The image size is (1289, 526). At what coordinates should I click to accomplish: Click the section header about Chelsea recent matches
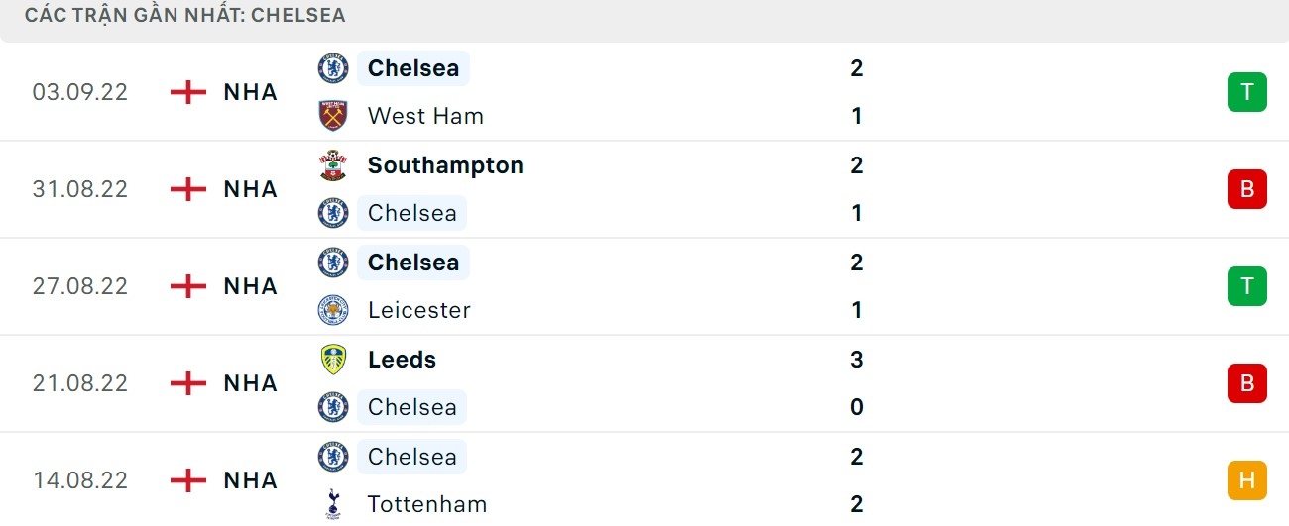click(x=185, y=16)
